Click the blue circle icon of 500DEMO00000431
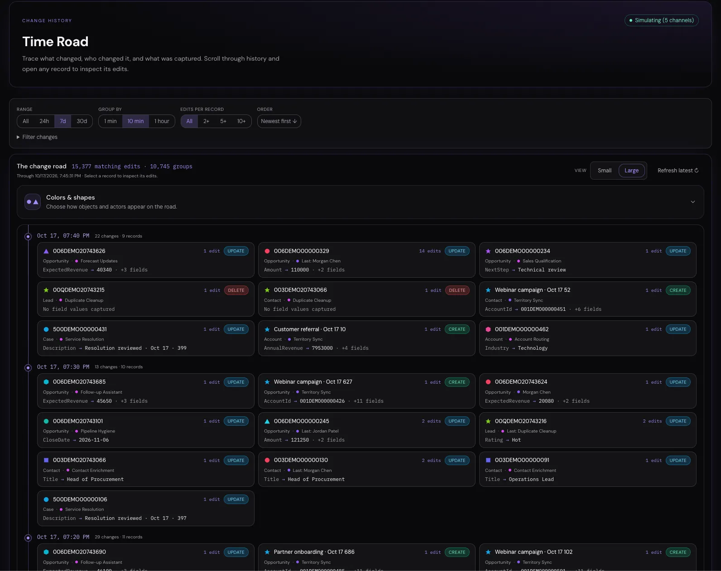 pyautogui.click(x=46, y=329)
